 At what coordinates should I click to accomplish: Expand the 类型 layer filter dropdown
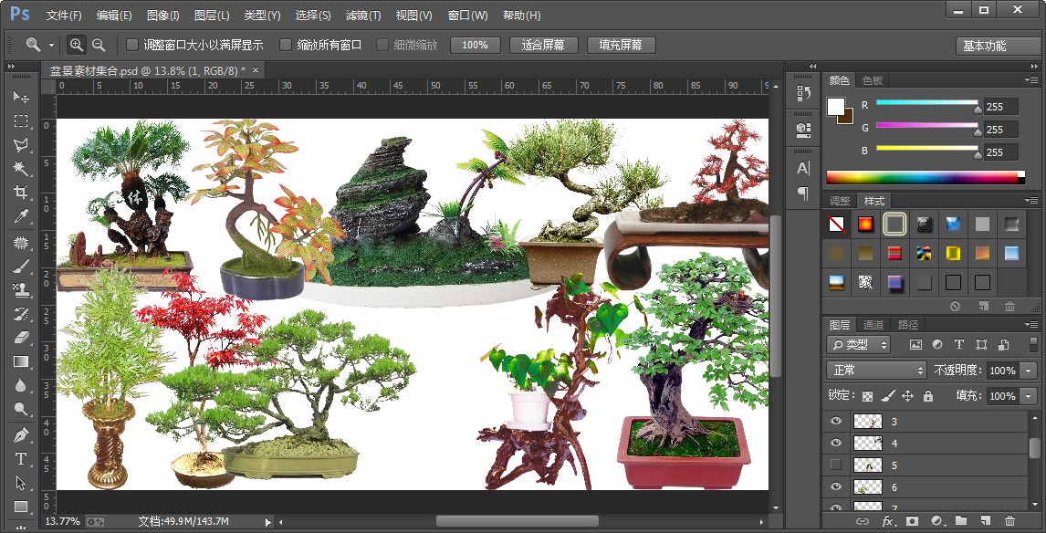click(x=858, y=345)
